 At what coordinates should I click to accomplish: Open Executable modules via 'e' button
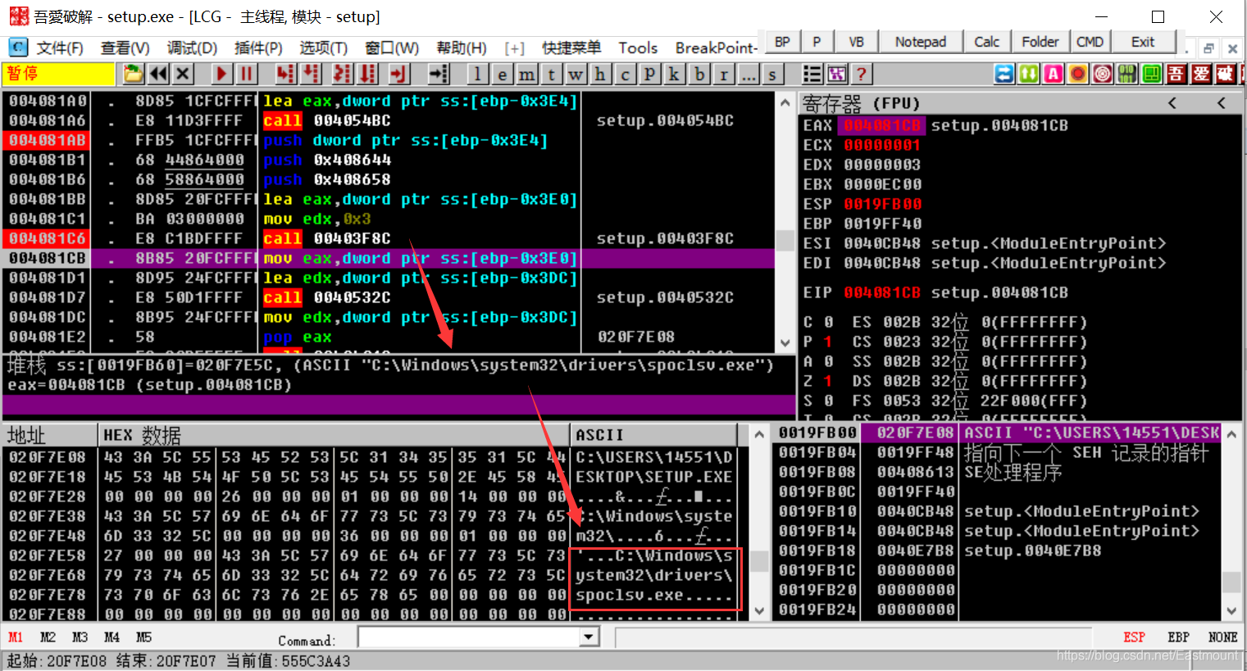[502, 74]
